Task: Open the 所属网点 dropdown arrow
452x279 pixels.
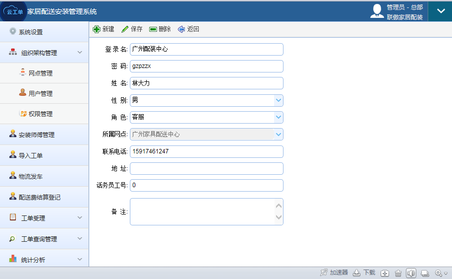Action: tap(278, 135)
